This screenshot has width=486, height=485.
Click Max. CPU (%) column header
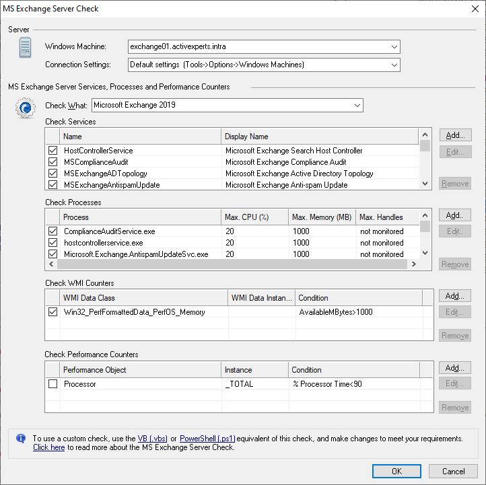254,217
